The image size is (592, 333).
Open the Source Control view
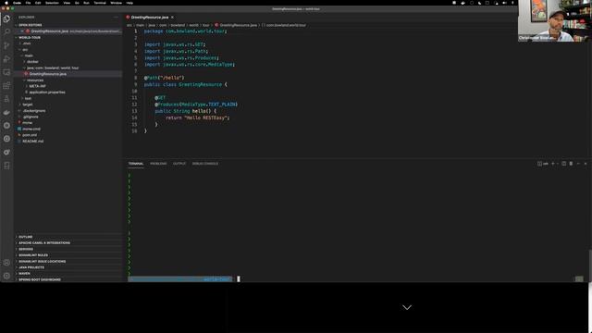[x=6, y=45]
